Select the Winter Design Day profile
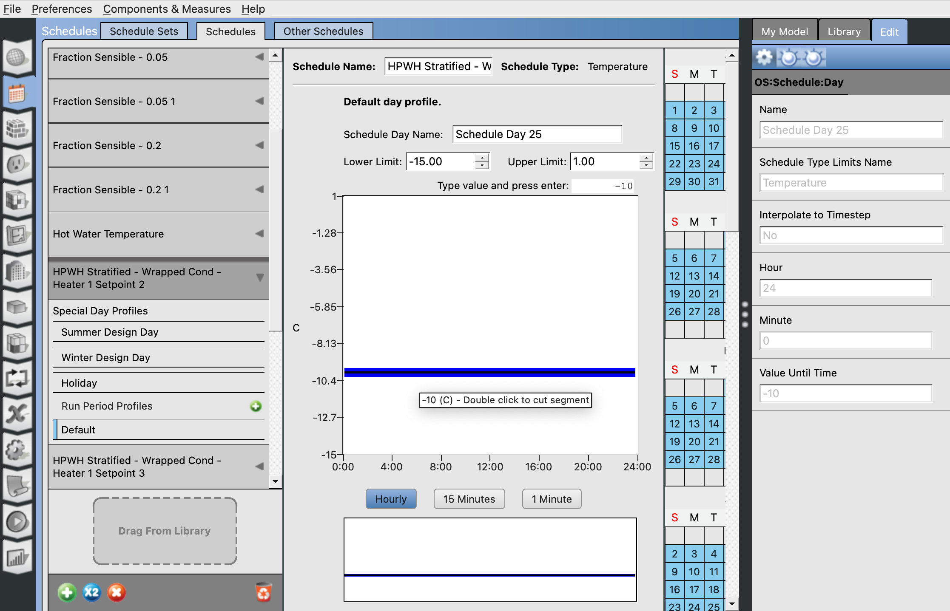 coord(105,358)
